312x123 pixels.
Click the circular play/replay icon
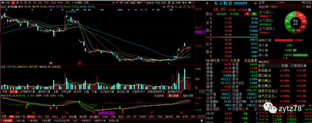(172, 7)
